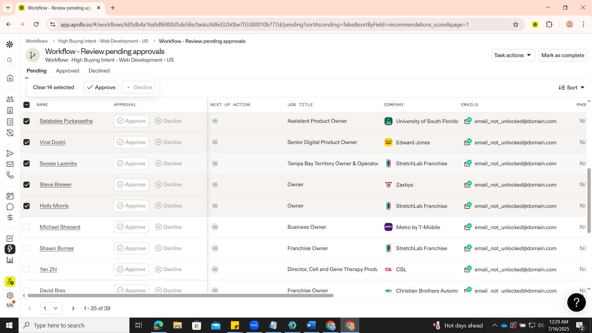This screenshot has width=592, height=333.
Task: Bookmark this page with star icon
Action: click(516, 24)
